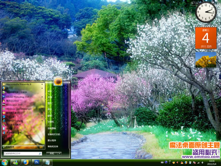Click the Firefox icon in the Start menu list
The image size is (221, 166).
4,88
